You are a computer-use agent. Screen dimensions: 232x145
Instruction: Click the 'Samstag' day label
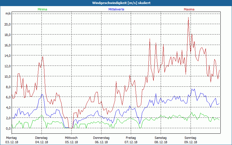(x=161, y=138)
